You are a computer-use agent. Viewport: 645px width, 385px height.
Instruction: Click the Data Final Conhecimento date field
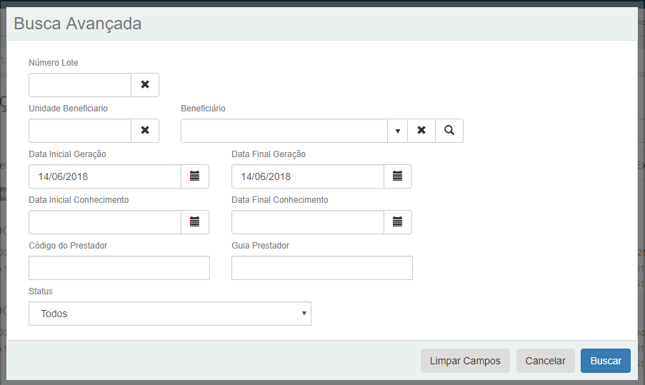tap(308, 222)
